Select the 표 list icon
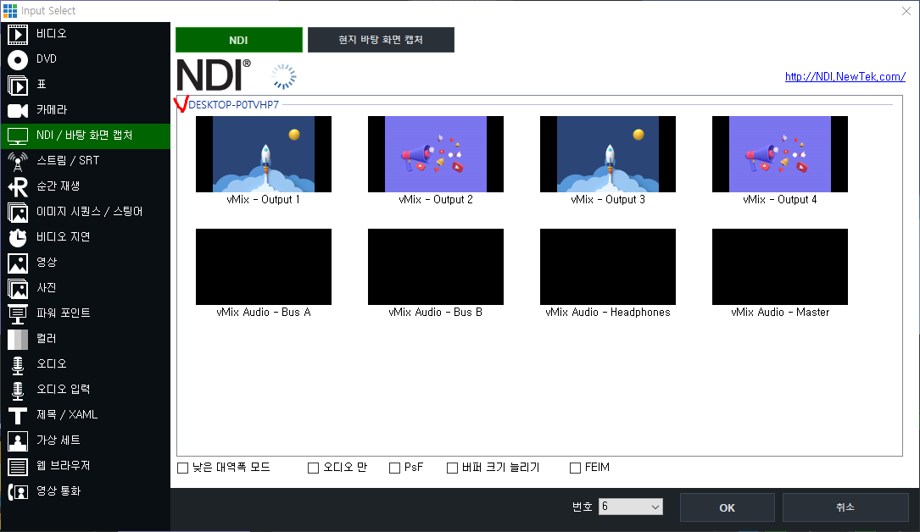920x532 pixels. (x=18, y=86)
